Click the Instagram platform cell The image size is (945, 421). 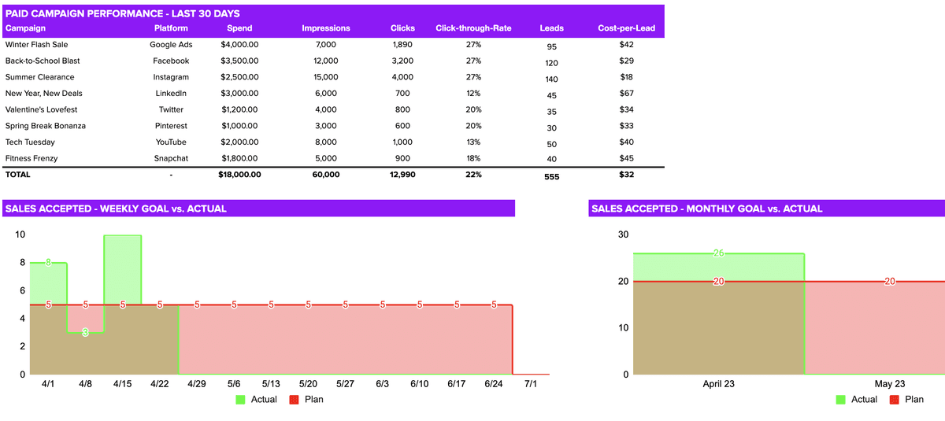(171, 77)
